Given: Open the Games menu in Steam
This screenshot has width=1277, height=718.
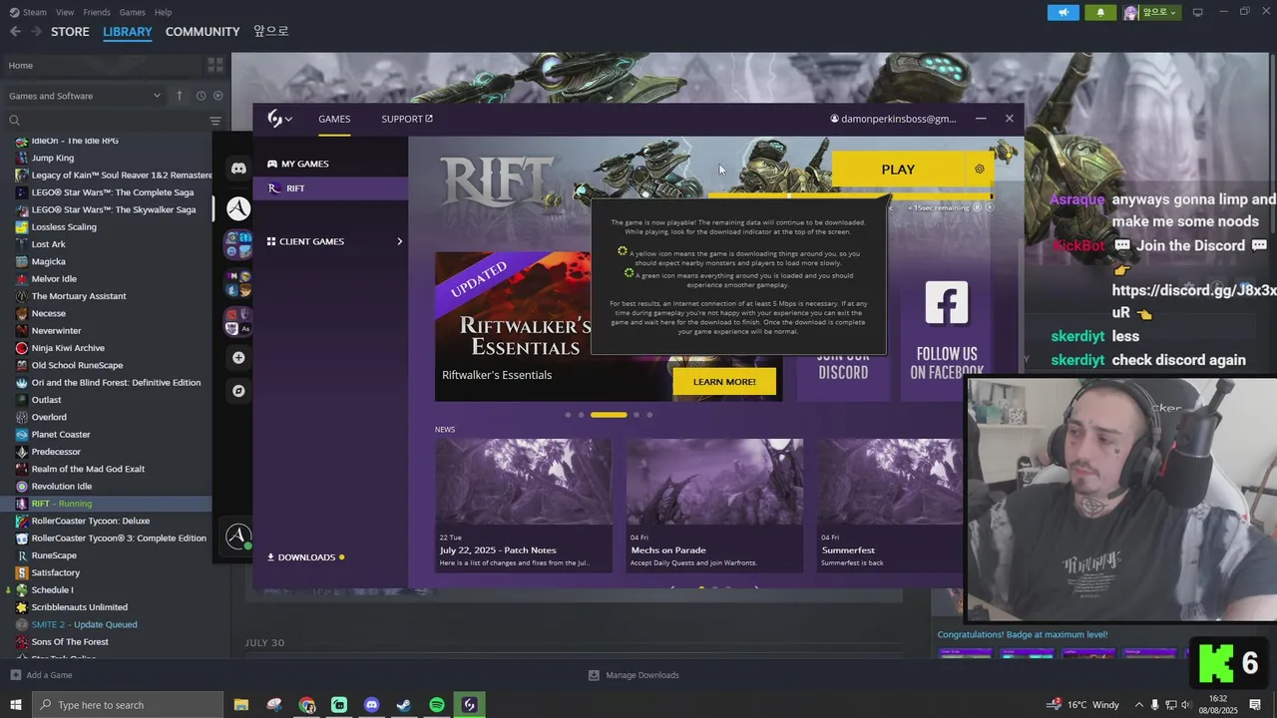Looking at the screenshot, I should point(132,12).
